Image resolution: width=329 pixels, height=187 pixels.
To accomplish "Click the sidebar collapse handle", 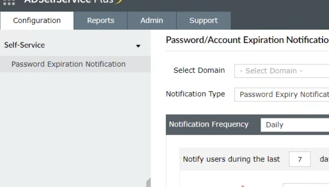I will click(148, 182).
